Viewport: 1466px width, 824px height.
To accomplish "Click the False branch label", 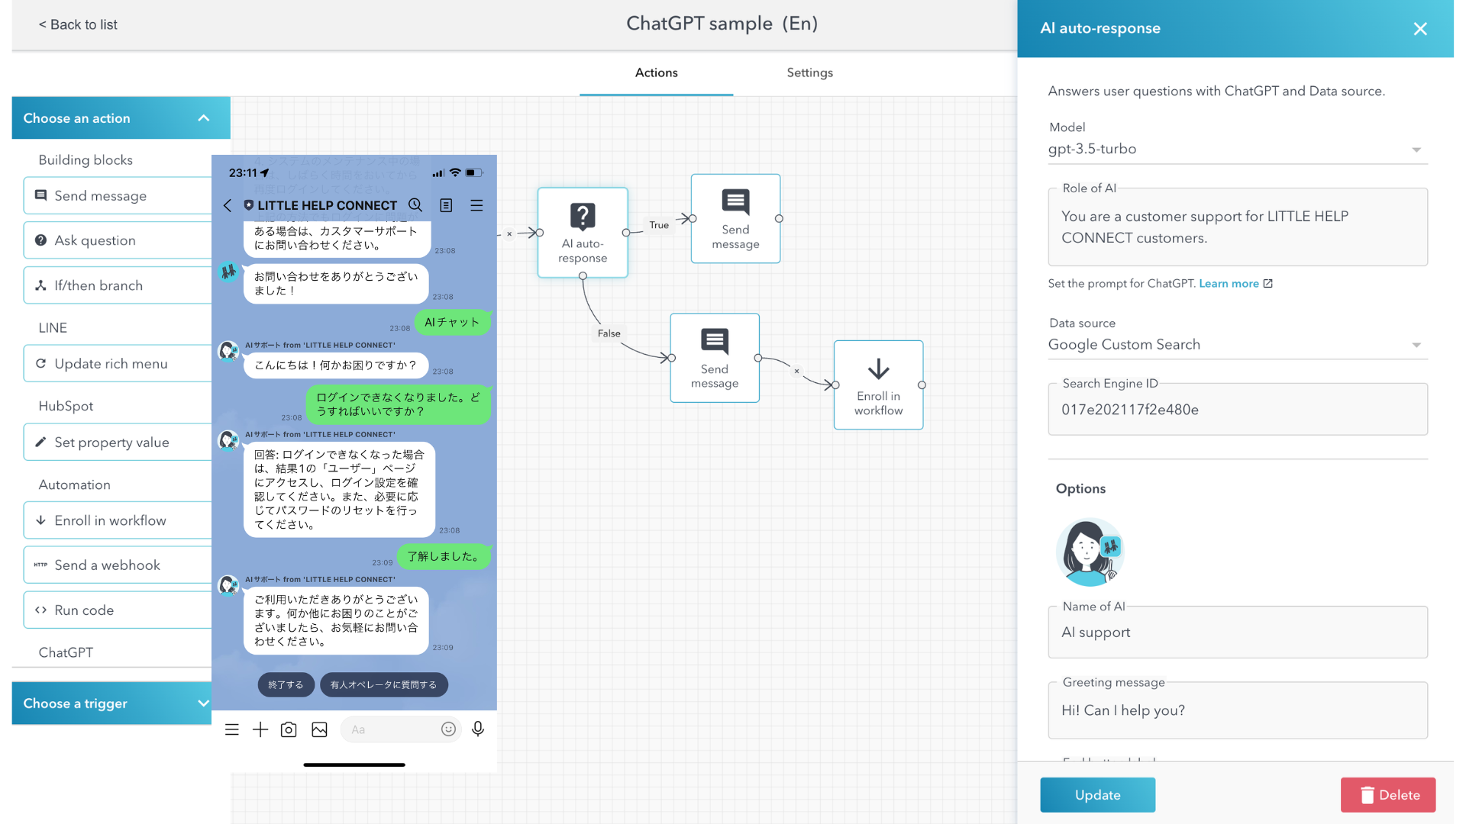I will [609, 333].
